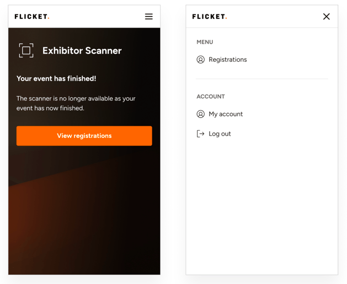347x284 pixels.
Task: Click the 'Your event has finished!' message
Action: tap(56, 78)
